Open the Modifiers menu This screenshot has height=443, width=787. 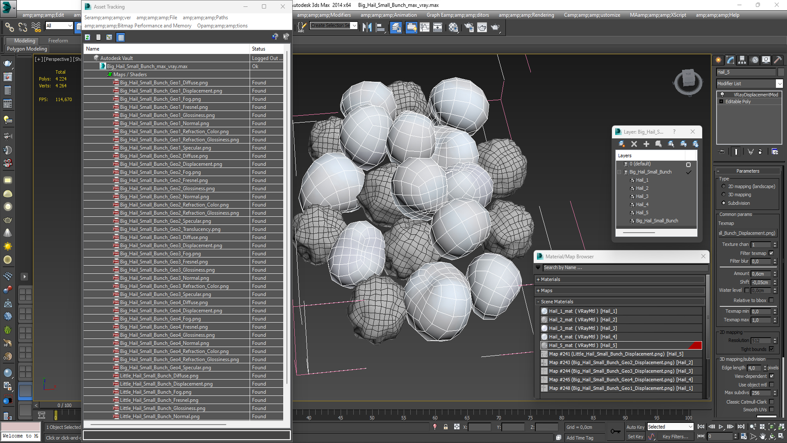324,15
